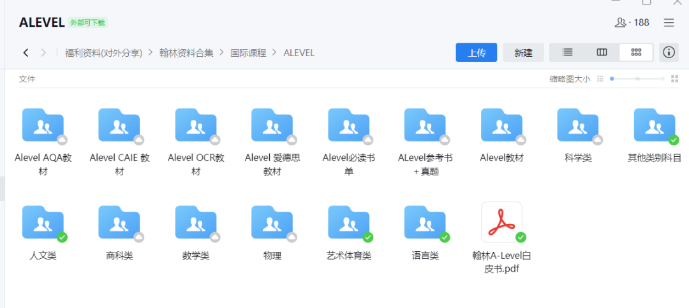The width and height of the screenshot is (689, 308).
Task: Click the 文件 column header label
Action: coord(27,79)
